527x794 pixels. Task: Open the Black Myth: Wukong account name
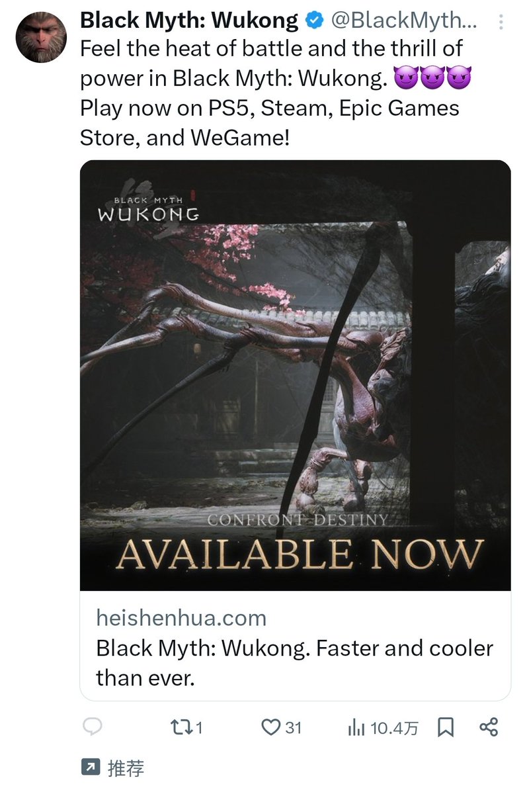pos(189,21)
